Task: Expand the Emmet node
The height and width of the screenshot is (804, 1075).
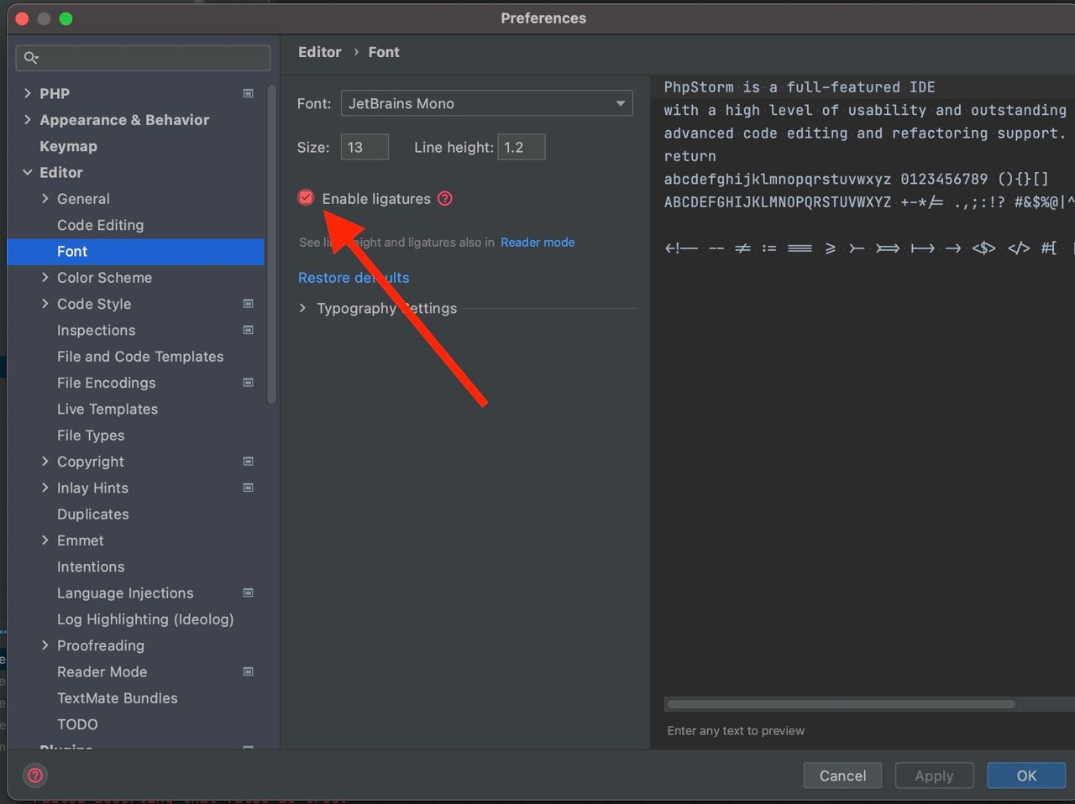Action: coord(45,540)
